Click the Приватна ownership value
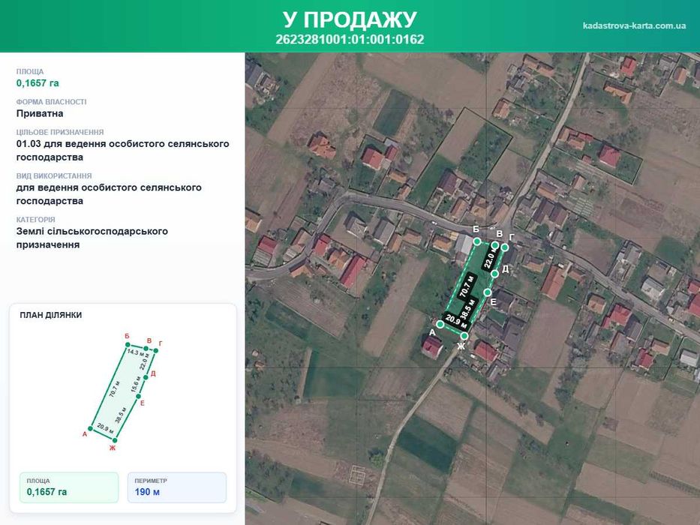Viewport: 700px width, 525px height. (x=40, y=113)
